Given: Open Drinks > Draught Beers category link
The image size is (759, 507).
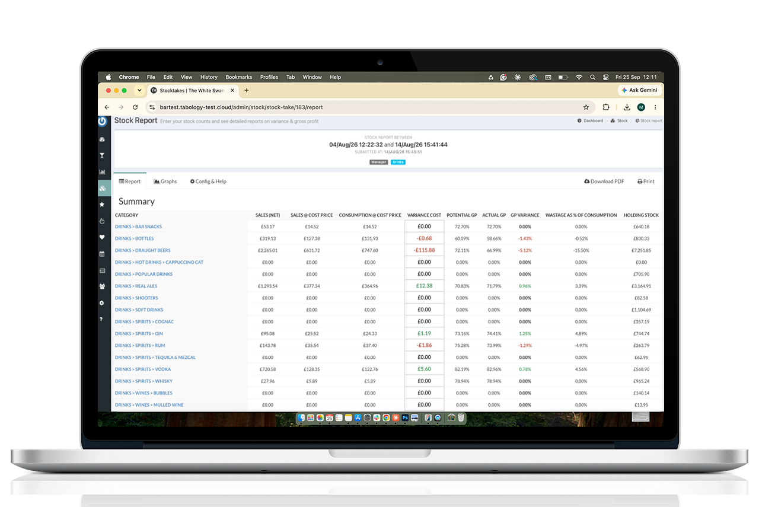Looking at the screenshot, I should pos(143,250).
